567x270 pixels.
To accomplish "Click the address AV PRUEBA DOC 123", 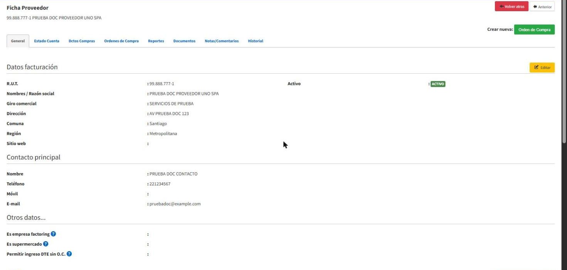I will point(169,114).
